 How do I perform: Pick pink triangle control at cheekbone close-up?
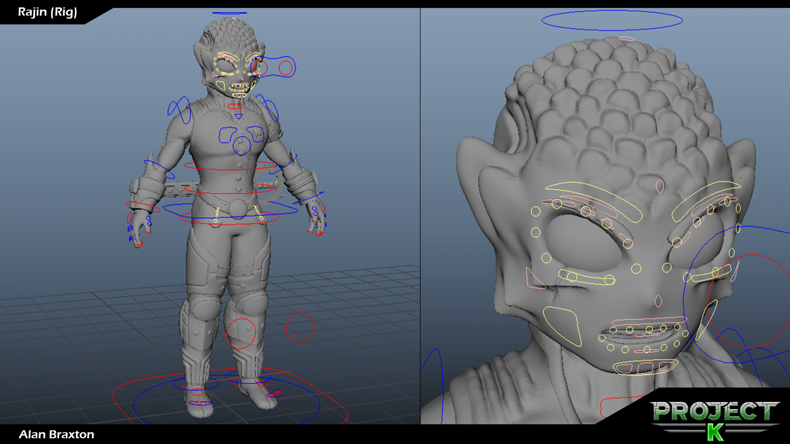[x=535, y=279]
